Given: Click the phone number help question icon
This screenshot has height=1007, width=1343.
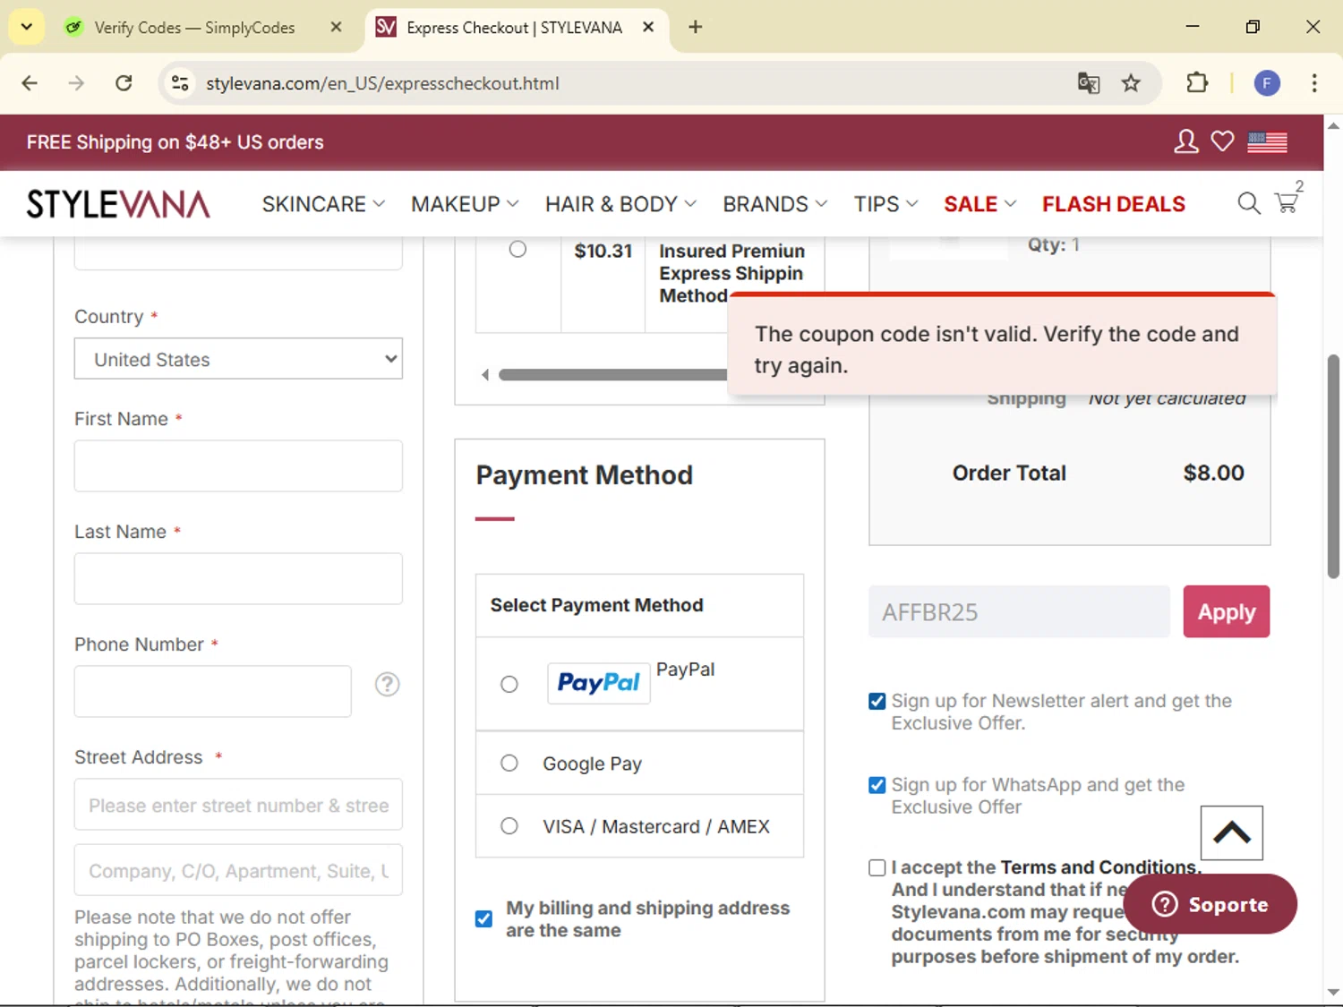Looking at the screenshot, I should (387, 685).
